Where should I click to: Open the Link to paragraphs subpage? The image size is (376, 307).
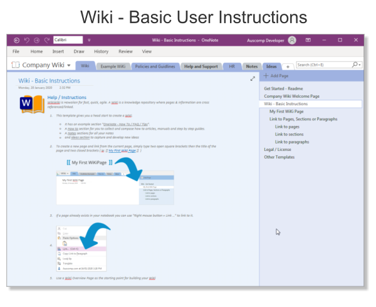pyautogui.click(x=292, y=142)
